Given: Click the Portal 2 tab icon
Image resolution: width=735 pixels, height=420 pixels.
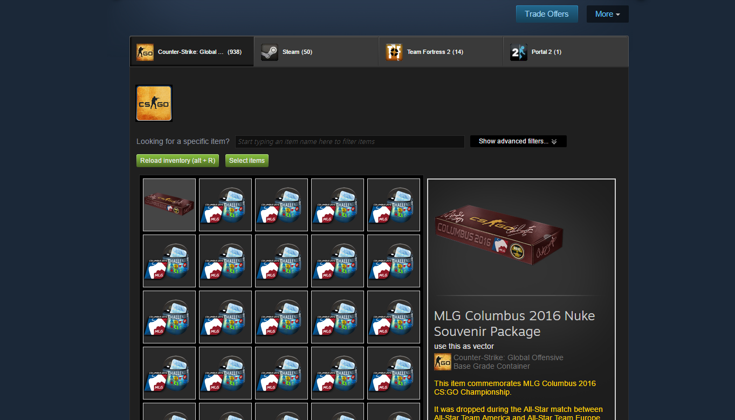Looking at the screenshot, I should coord(519,52).
